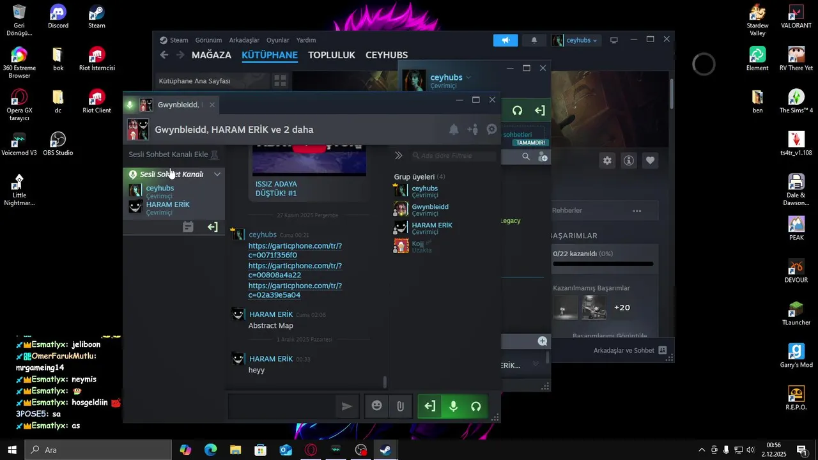Open the Steam menu in Steam window
This screenshot has height=460, width=818.
click(174, 40)
